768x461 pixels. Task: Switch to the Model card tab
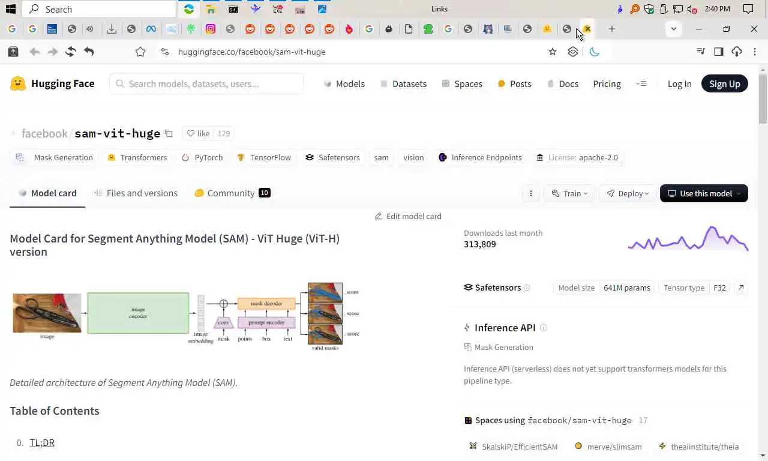[47, 193]
